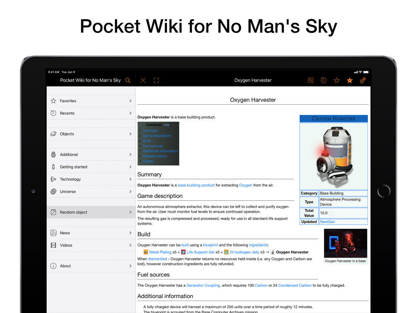Open the Oxygen link in Summary
Image resolution: width=417 pixels, height=313 pixels.
coord(246,185)
